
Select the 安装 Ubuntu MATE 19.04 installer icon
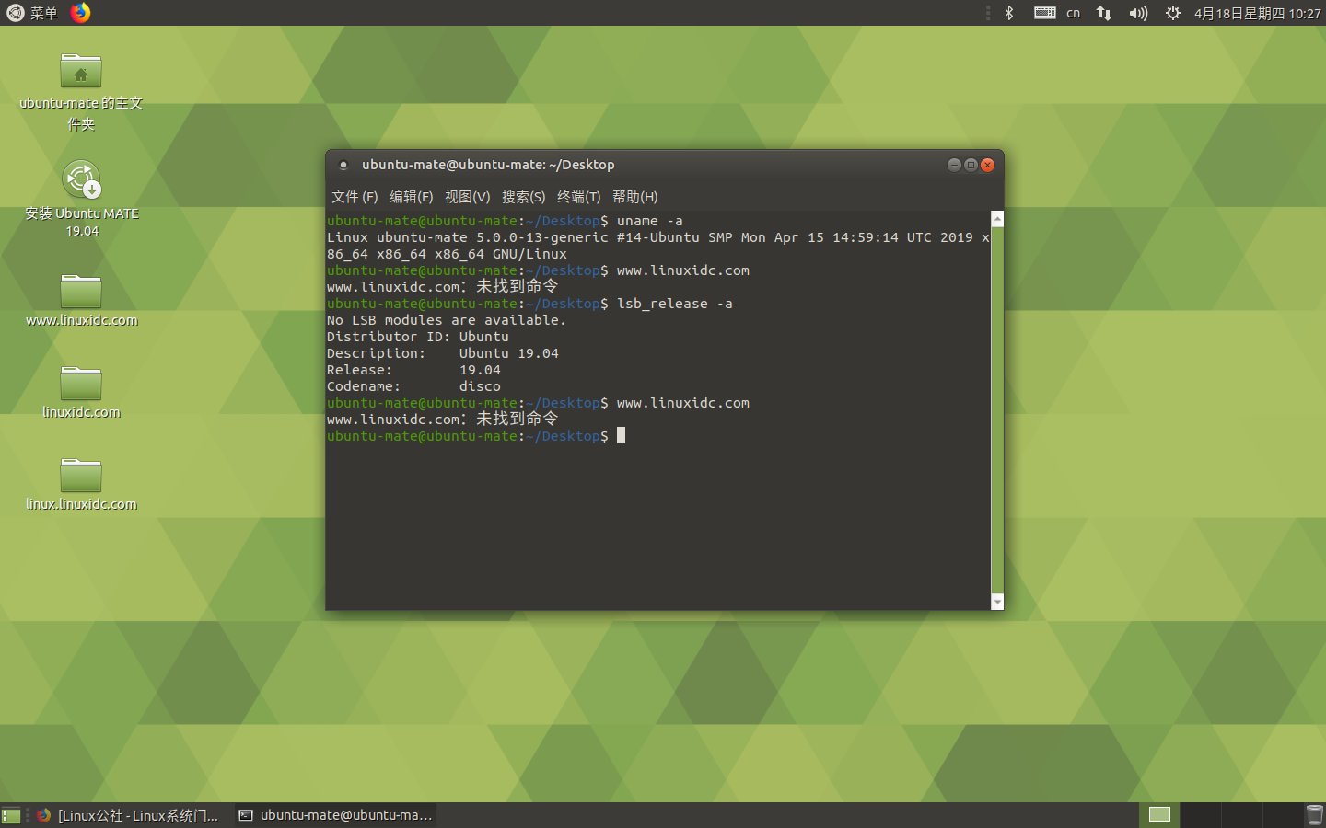point(81,199)
